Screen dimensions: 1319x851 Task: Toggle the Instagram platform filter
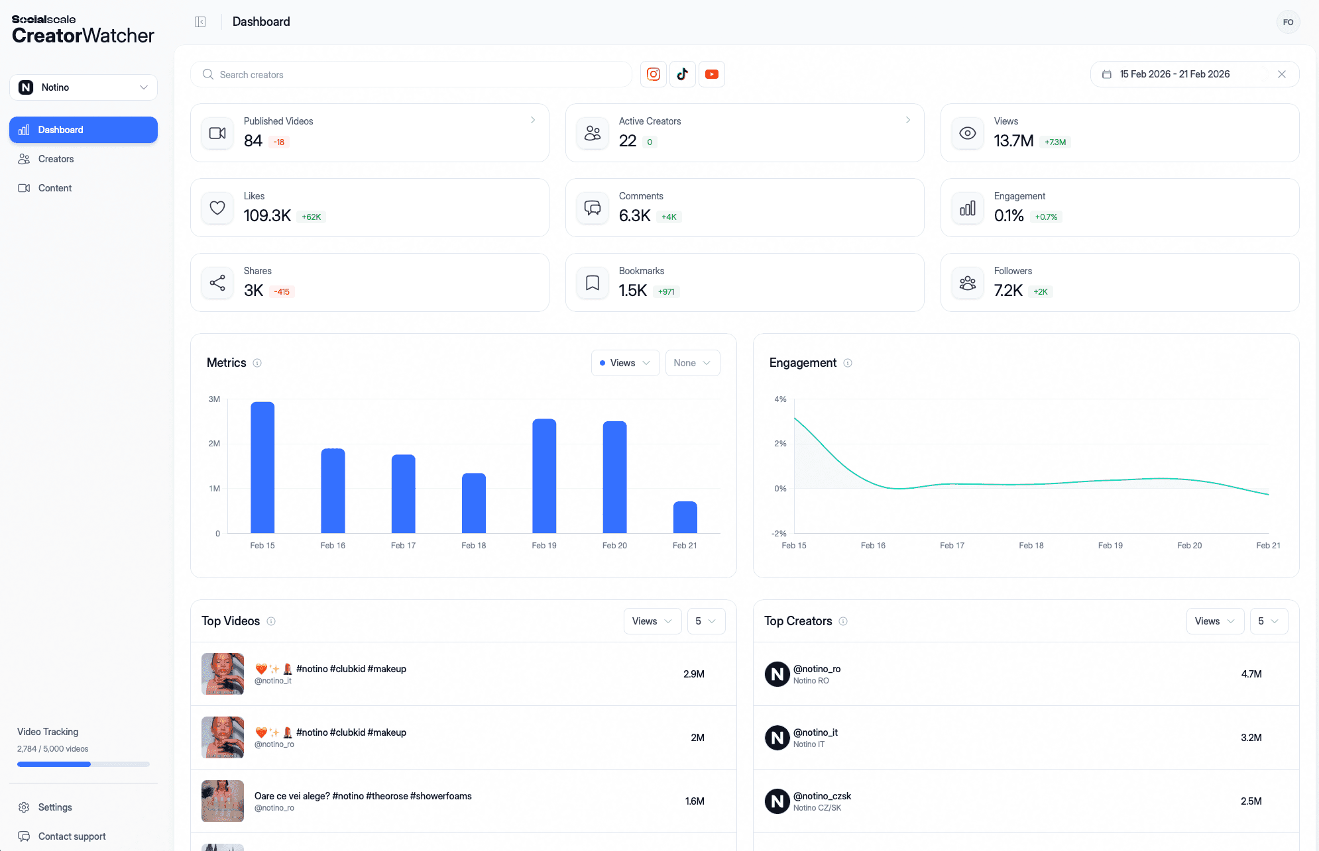point(653,74)
